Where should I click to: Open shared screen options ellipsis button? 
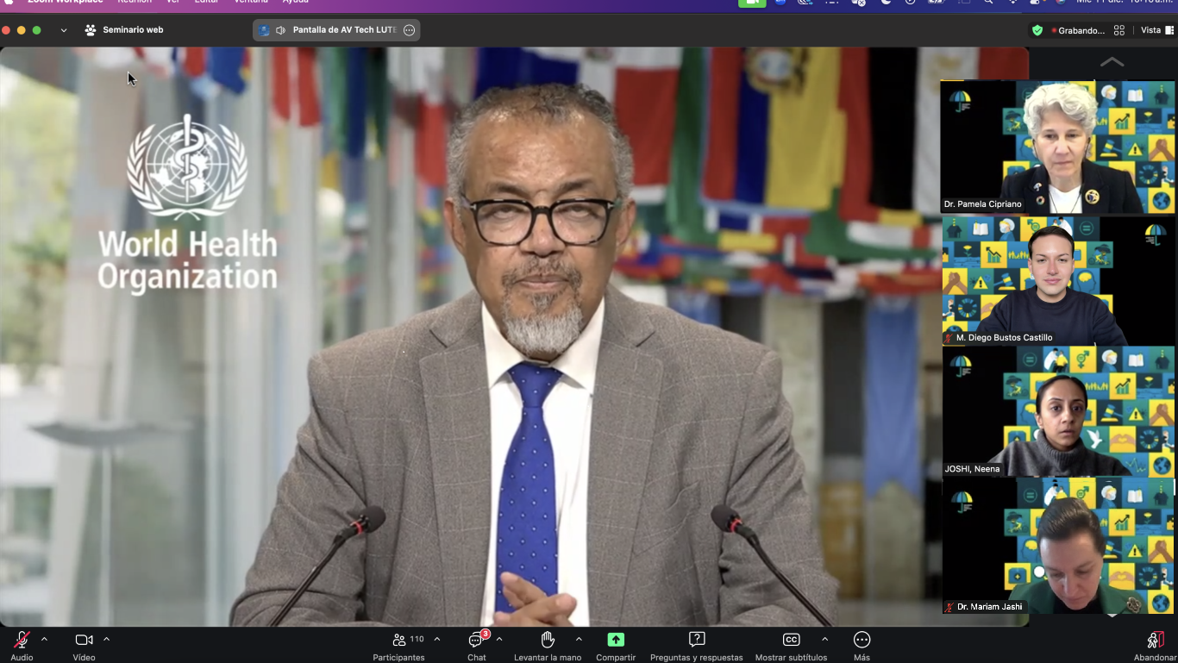[410, 30]
